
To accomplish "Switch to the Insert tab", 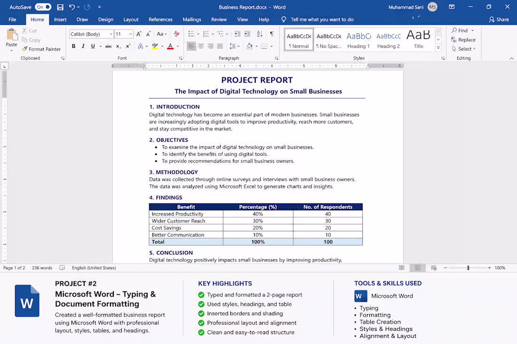I will pos(60,19).
